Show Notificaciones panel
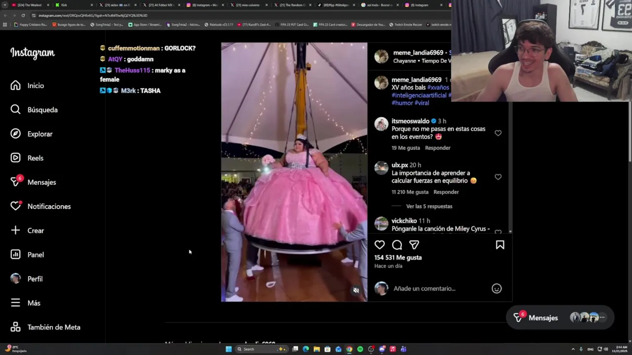 40,207
